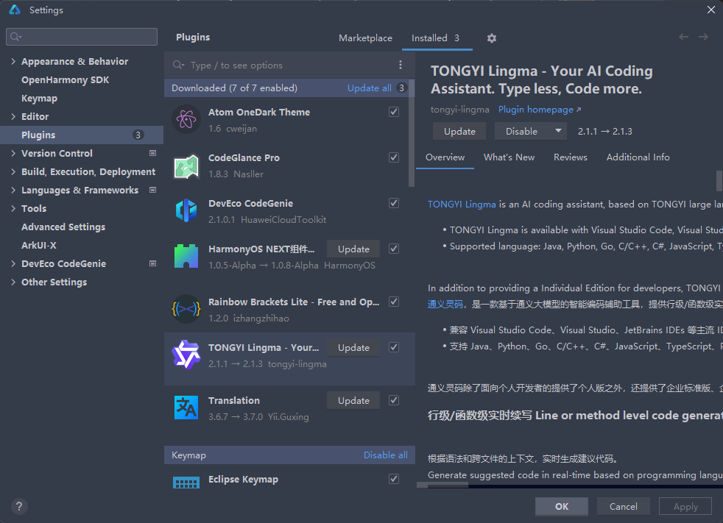This screenshot has height=523, width=723.
Task: Update Translation plugin from the list
Action: pos(353,400)
